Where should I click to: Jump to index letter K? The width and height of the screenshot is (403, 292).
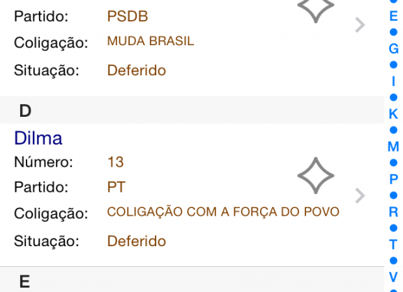coord(393,114)
